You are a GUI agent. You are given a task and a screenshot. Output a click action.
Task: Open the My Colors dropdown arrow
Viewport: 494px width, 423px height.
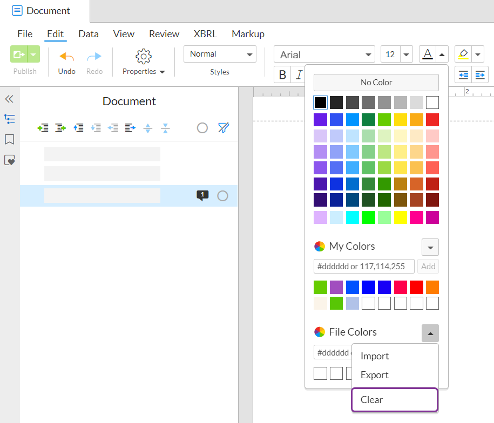pos(430,247)
